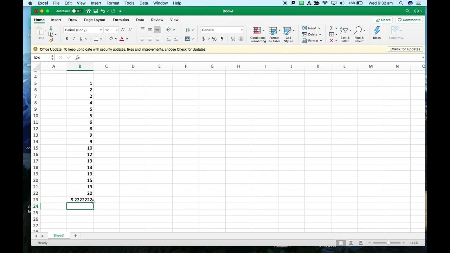The height and width of the screenshot is (253, 450).
Task: Expand the formula bar chevron
Action: tap(423, 58)
